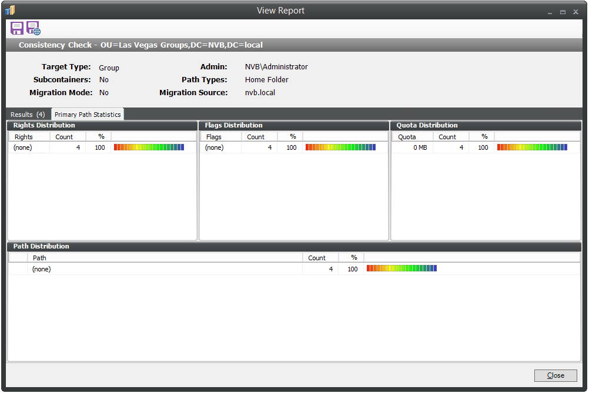Select the (none) row in Flags Distribution
The height and width of the screenshot is (393, 589).
click(294, 147)
